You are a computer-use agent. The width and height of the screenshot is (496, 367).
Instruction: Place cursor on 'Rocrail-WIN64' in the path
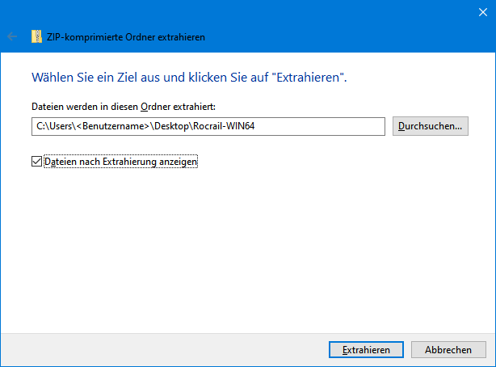point(235,127)
